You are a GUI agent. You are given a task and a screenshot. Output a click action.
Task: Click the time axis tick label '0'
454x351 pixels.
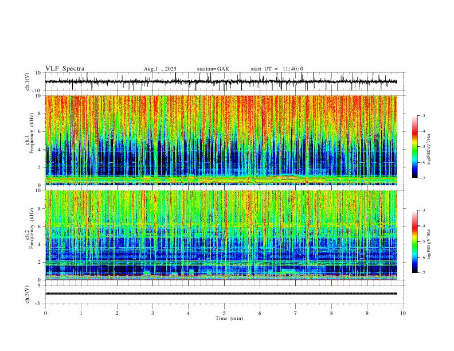[x=45, y=313]
